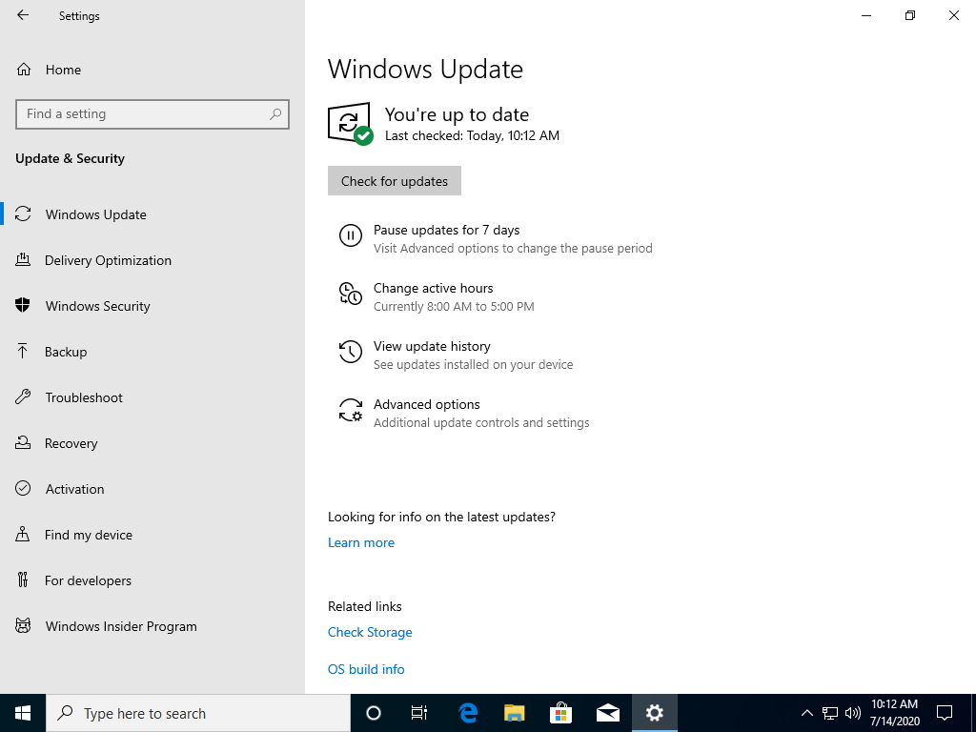Click the Activation checkmark circle icon
This screenshot has width=976, height=732.
click(23, 489)
